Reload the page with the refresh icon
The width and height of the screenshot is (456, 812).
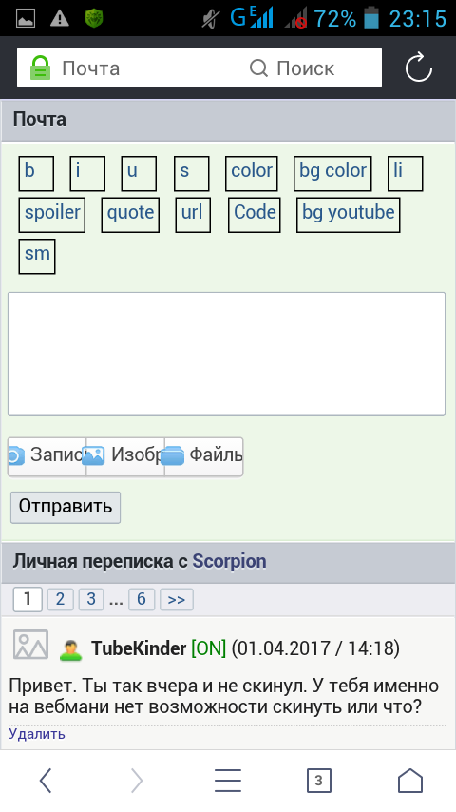point(418,68)
